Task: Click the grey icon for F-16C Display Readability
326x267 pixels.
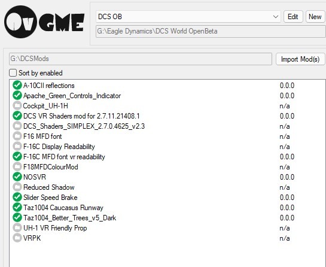Action: click(x=17, y=147)
